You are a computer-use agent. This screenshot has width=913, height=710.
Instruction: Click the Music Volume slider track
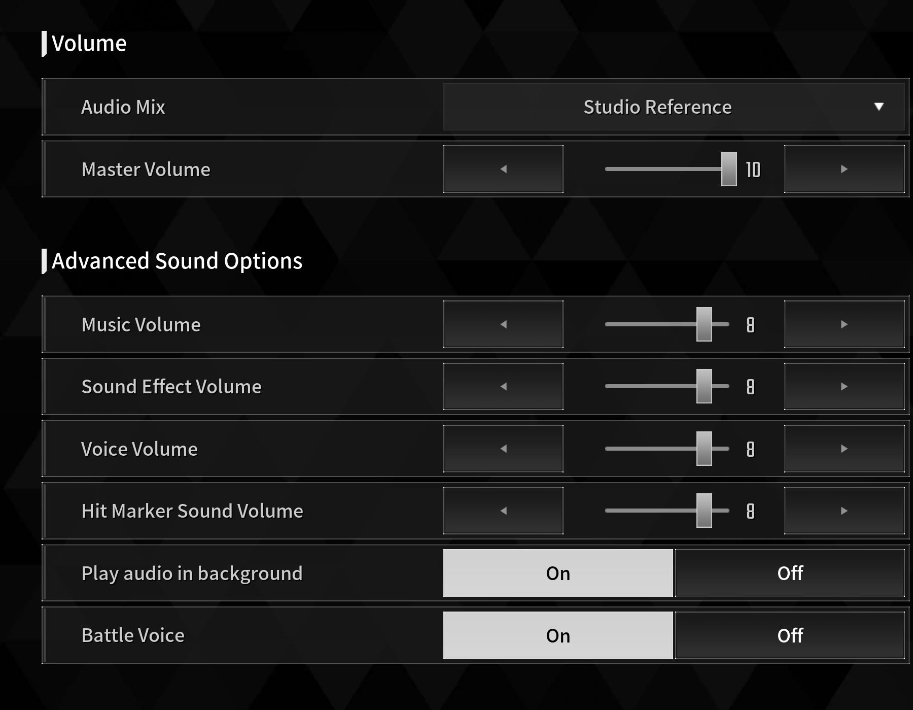pyautogui.click(x=667, y=324)
